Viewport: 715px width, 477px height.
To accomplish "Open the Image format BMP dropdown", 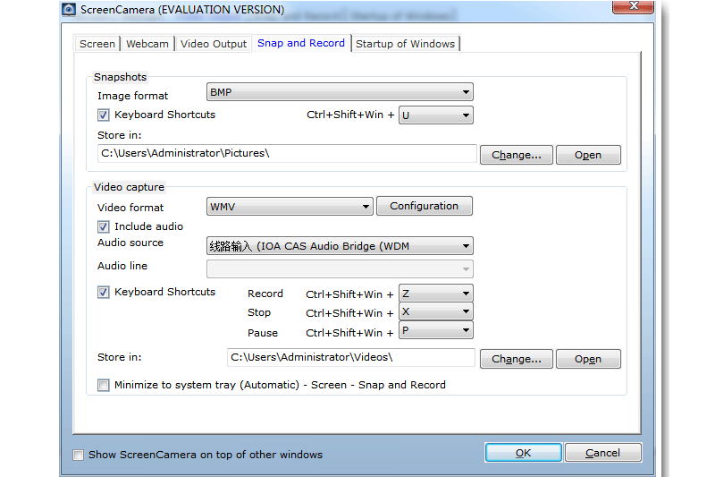I will [340, 92].
